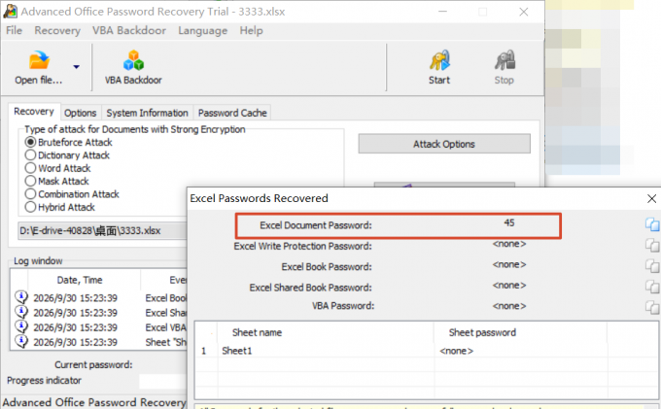Click info icon of first log entry
661x409 pixels.
21,297
